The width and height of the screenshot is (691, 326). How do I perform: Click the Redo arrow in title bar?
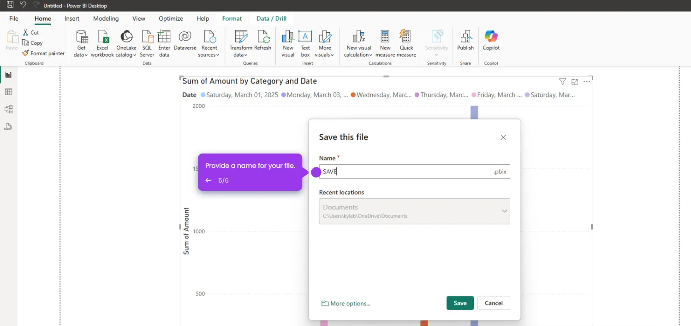[x=36, y=5]
